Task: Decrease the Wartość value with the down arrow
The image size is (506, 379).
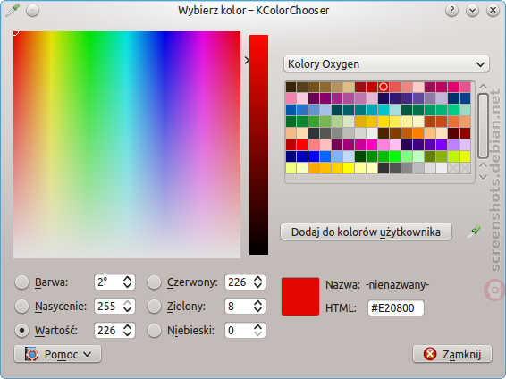Action: pos(128,334)
